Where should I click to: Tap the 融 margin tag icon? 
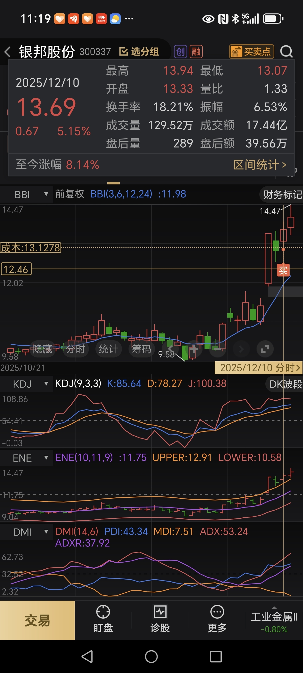point(196,52)
